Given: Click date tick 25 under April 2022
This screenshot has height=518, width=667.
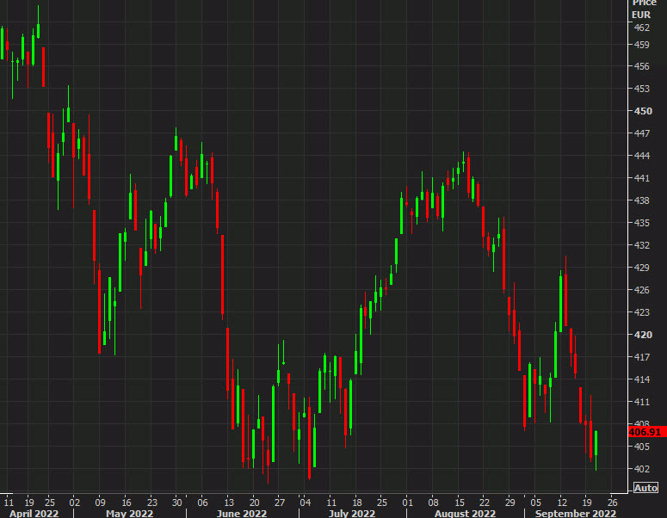Looking at the screenshot, I should [x=50, y=503].
